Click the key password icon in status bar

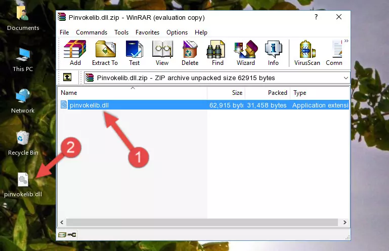tap(72, 235)
